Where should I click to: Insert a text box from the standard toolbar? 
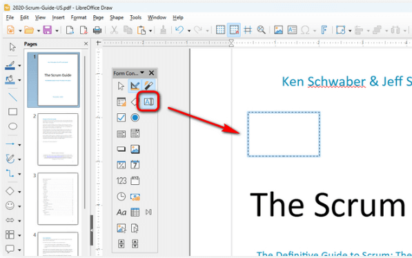[292, 30]
